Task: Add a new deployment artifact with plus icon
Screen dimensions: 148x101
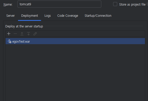Action: tap(9, 34)
